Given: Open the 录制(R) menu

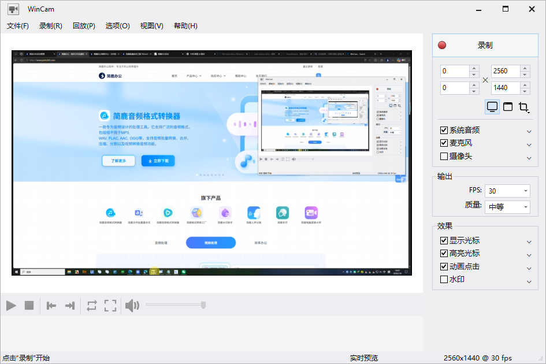Looking at the screenshot, I should coord(50,26).
